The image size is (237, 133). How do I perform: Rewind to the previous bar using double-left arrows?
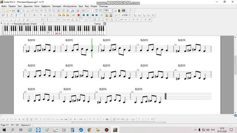click(x=93, y=15)
